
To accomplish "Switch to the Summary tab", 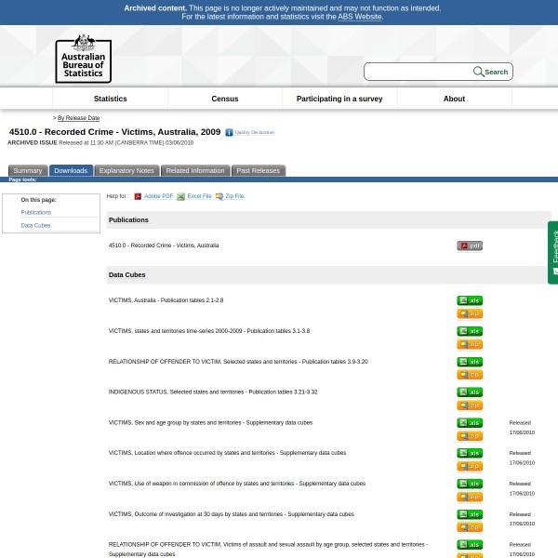I will click(x=27, y=171).
